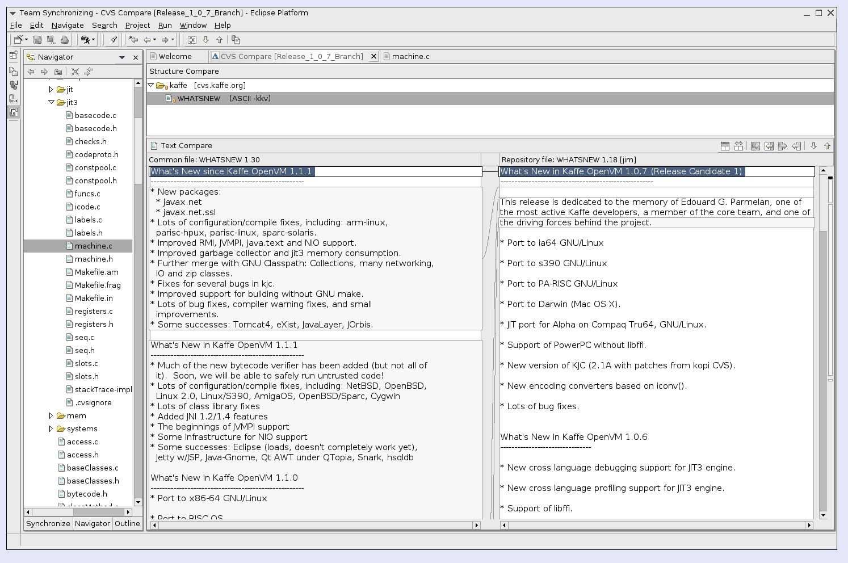Viewport: 848px width, 563px height.
Task: Open Back history dropdown arrow
Action: [x=154, y=40]
